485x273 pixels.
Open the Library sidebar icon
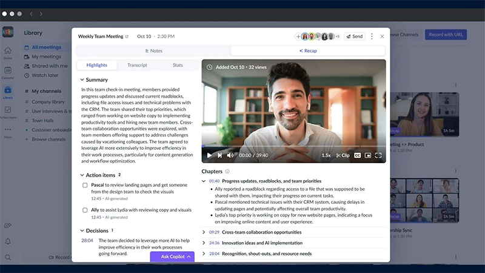click(x=8, y=93)
